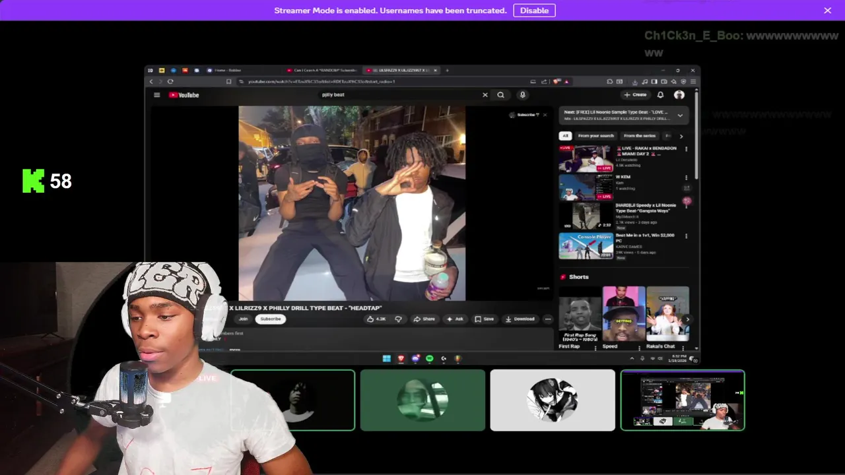This screenshot has width=845, height=475.
Task: Dislike the HEADTAP video
Action: pos(398,319)
